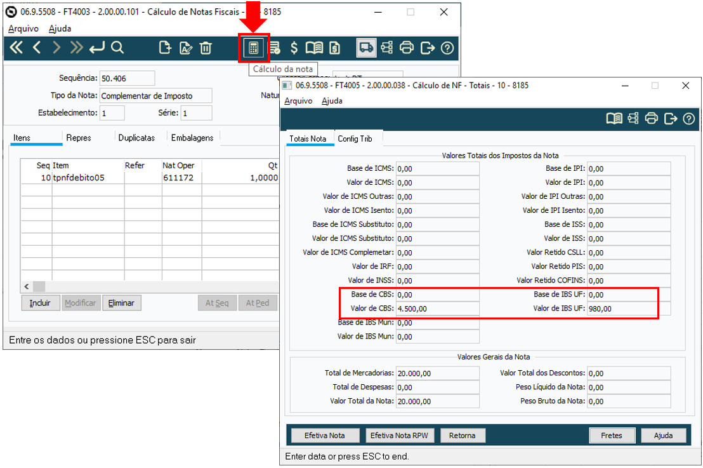
Task: Go to first record in FT4003 toolbar
Action: pos(16,48)
